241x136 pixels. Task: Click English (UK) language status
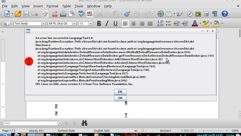pos(102,131)
